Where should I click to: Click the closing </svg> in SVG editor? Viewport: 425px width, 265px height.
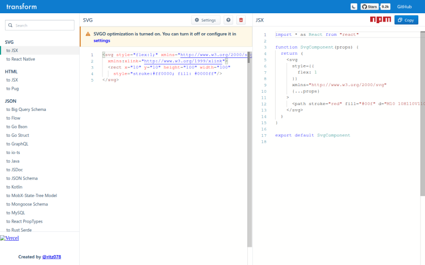click(x=111, y=80)
